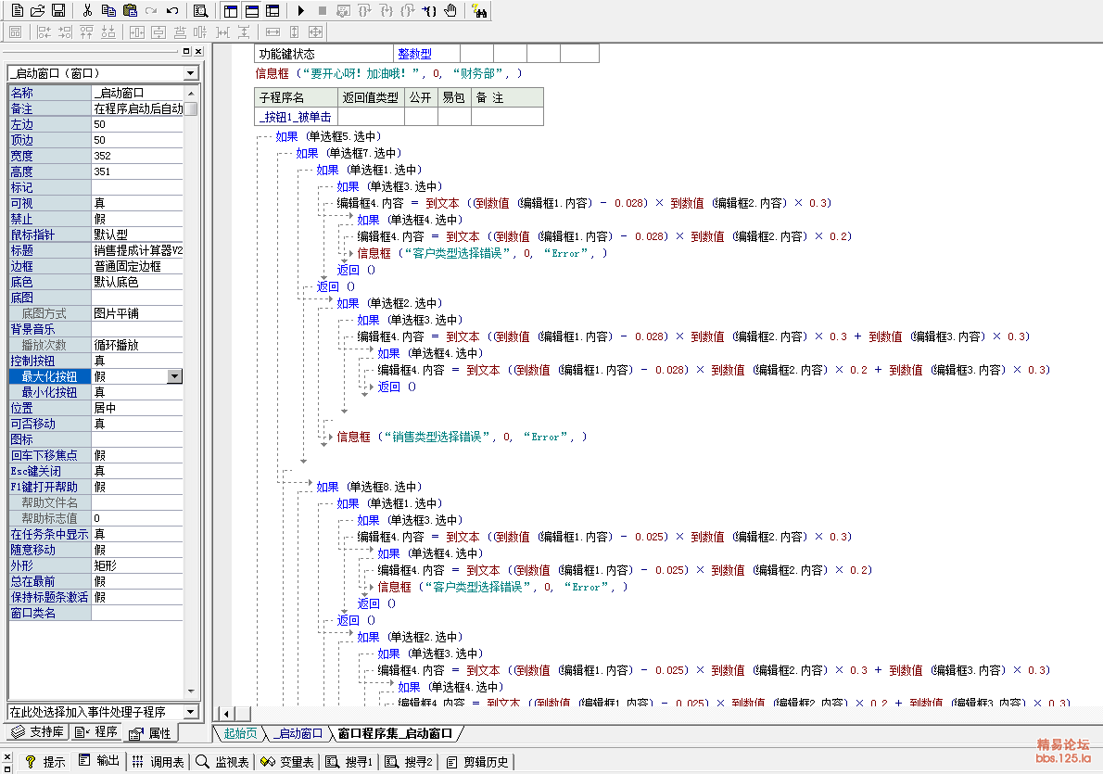Viewport: 1103px width, 774px height.
Task: Toggle the combined panel layout icon
Action: click(273, 10)
